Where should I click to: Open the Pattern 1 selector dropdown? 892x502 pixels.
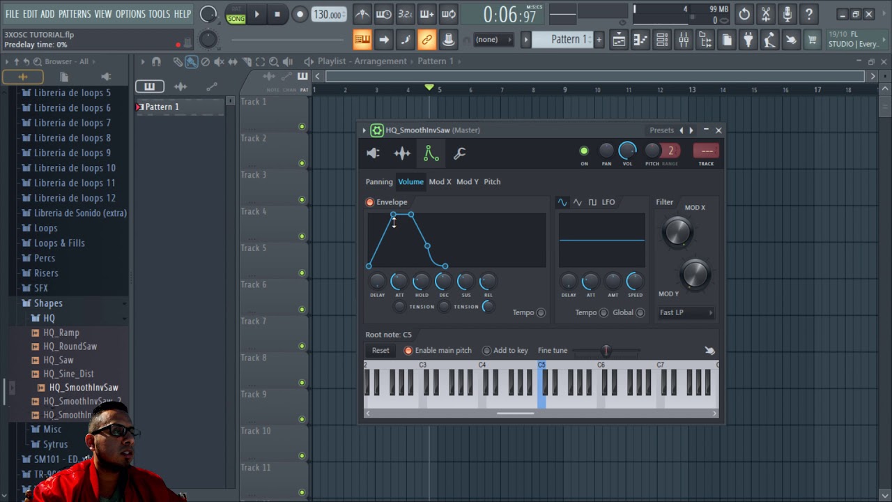tap(562, 40)
